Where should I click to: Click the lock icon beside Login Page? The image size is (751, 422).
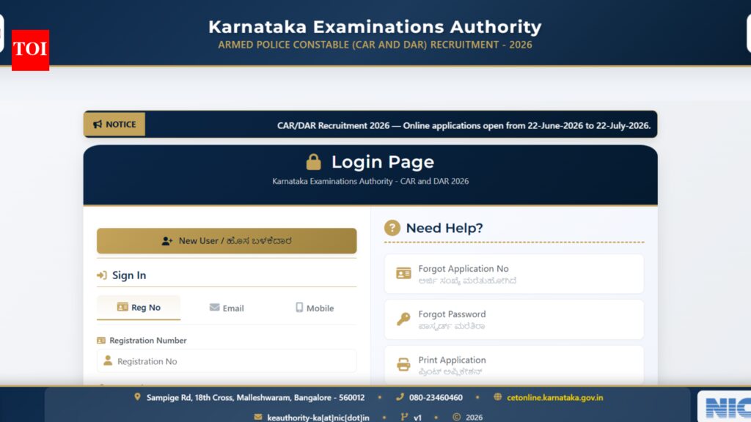click(314, 162)
